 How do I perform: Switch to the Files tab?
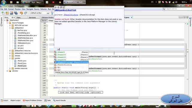click(x=19, y=18)
